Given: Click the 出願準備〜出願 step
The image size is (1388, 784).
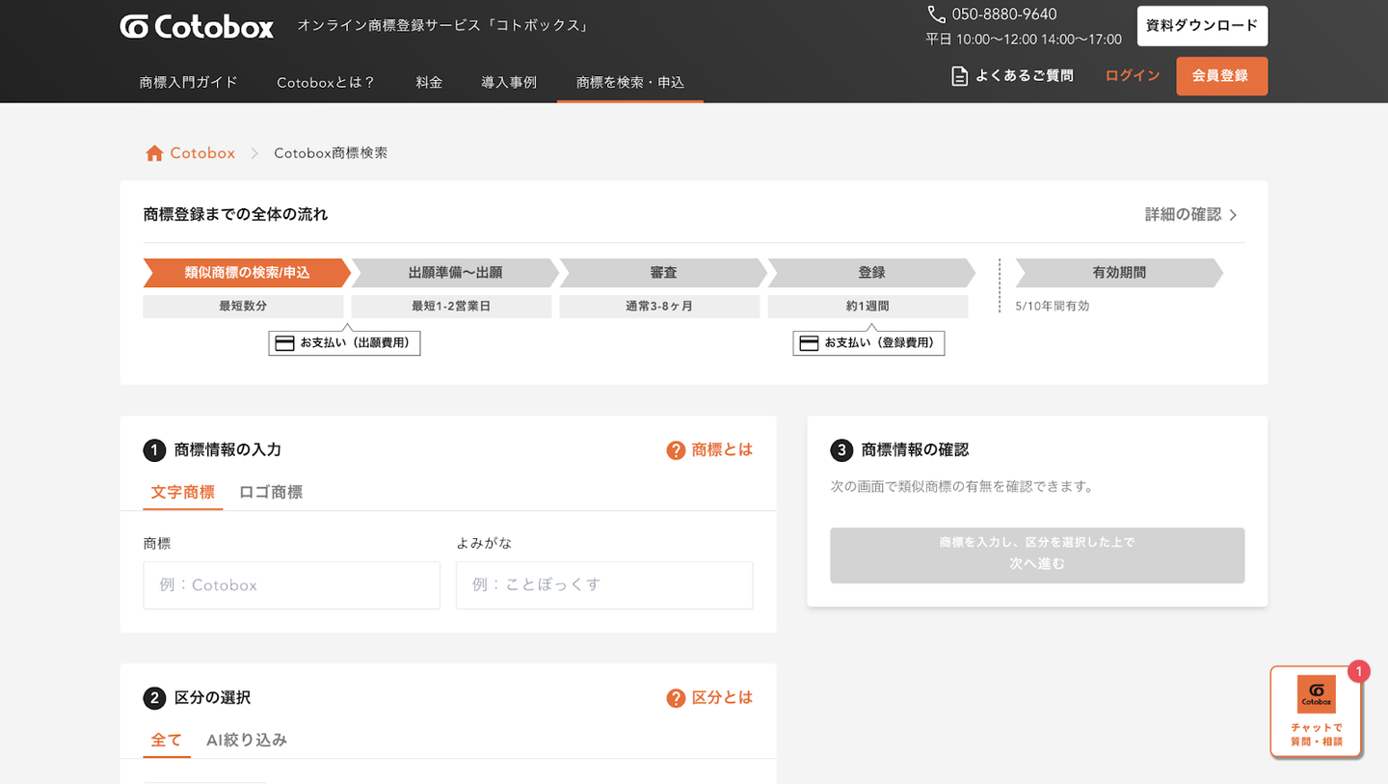Looking at the screenshot, I should click(455, 273).
